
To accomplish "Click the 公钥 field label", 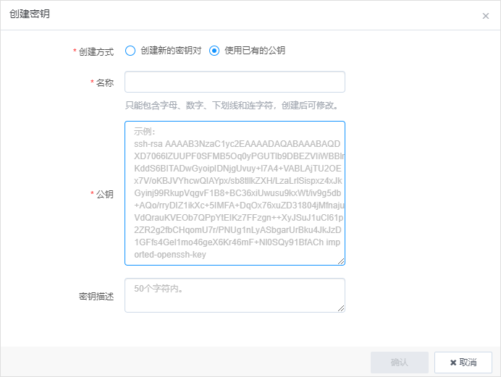I will (105, 194).
